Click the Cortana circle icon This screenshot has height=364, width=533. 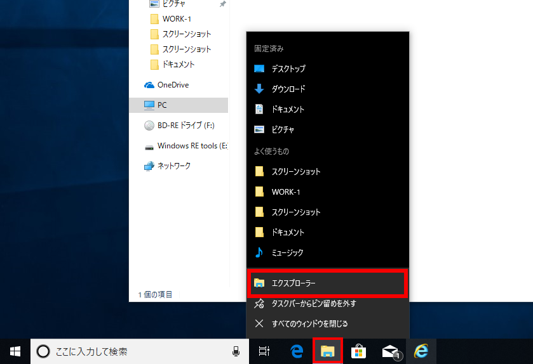(x=43, y=351)
